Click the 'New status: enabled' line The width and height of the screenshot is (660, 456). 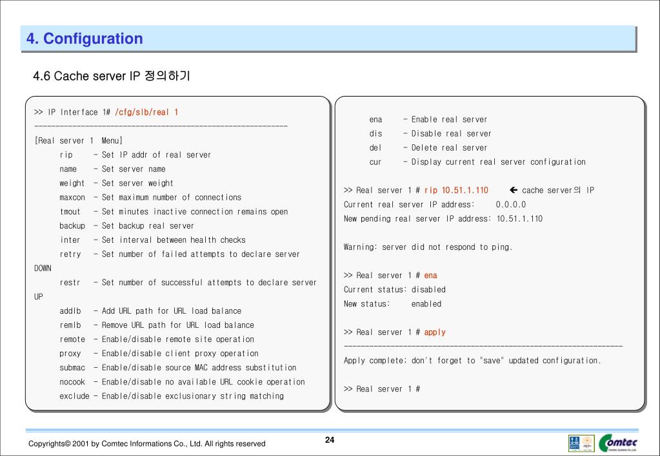pyautogui.click(x=392, y=304)
